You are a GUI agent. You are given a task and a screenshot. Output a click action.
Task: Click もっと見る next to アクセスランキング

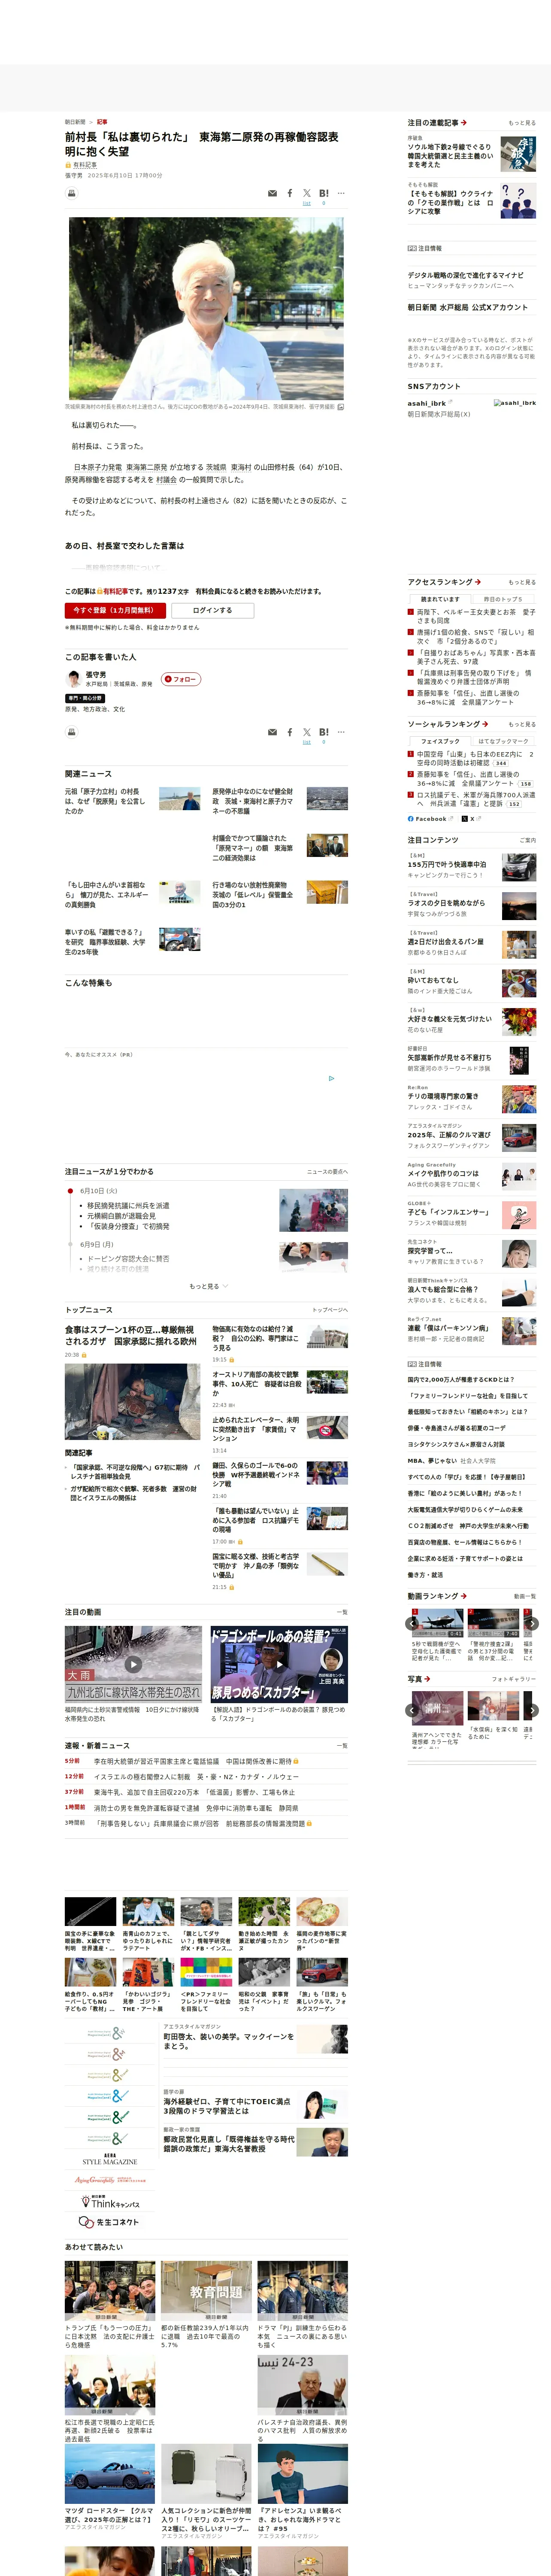(x=522, y=582)
